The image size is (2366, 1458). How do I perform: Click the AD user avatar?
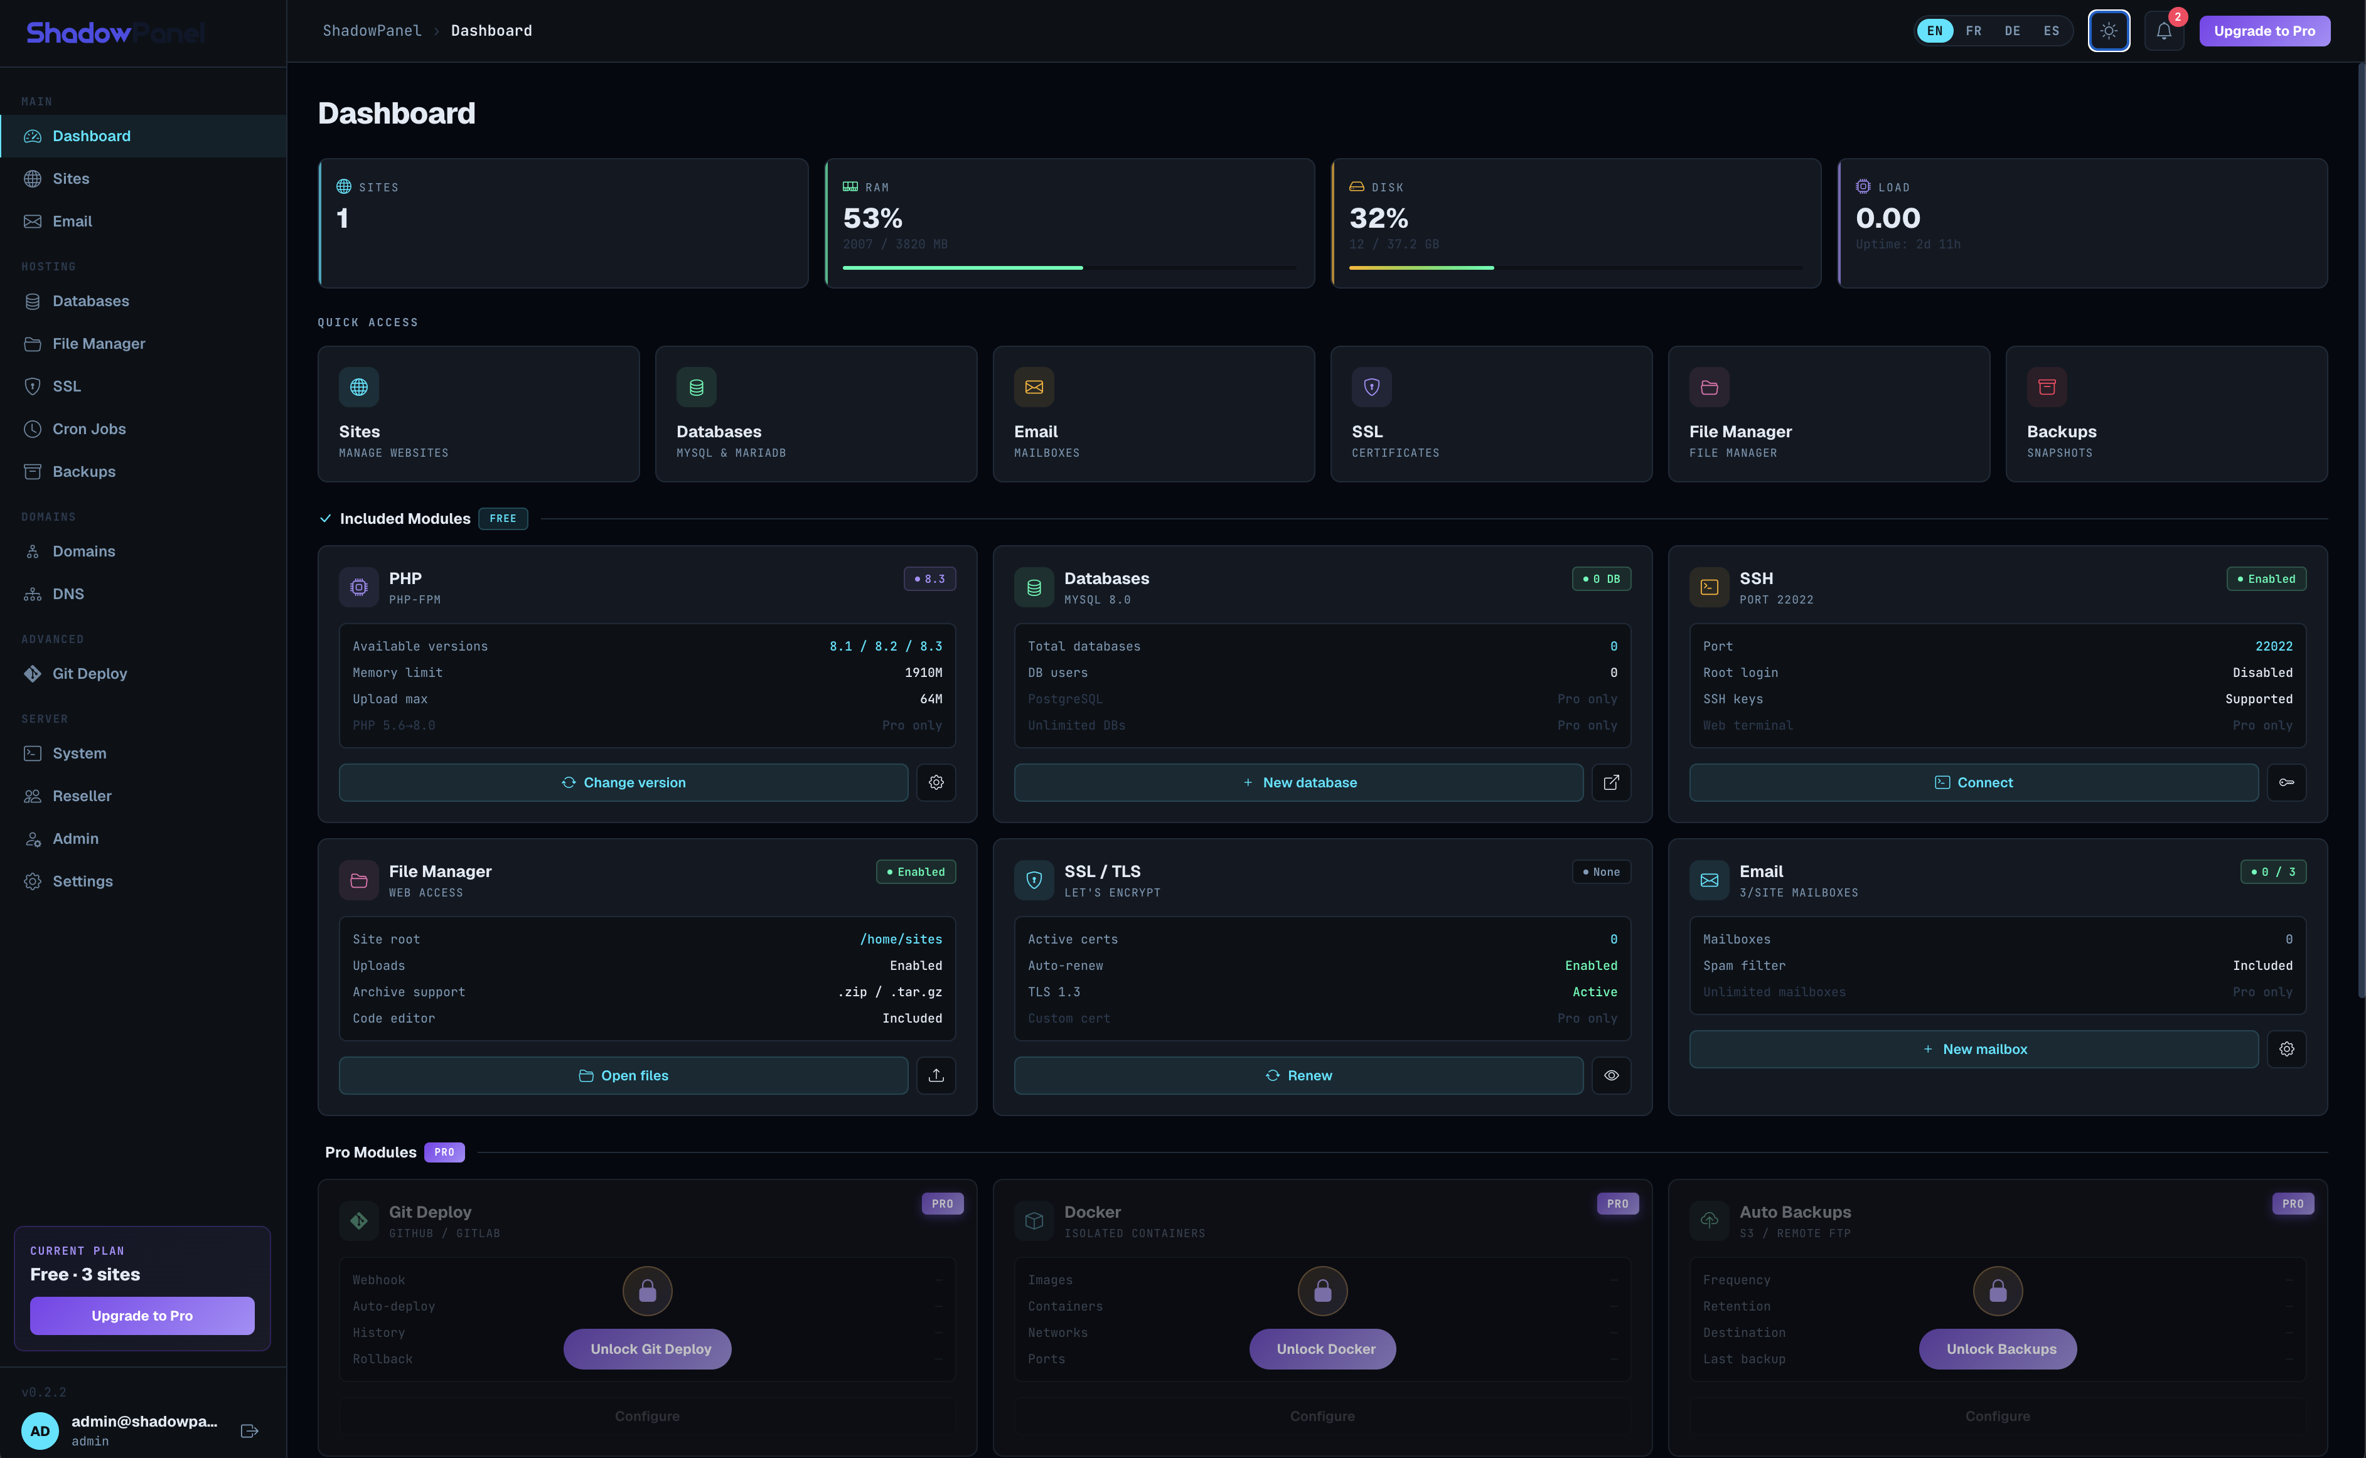pos(40,1431)
